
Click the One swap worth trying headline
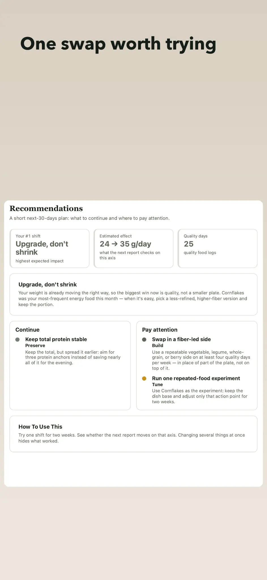pos(118,44)
